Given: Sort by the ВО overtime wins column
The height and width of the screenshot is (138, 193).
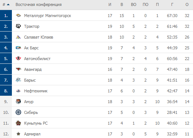Looking at the screenshot, I should pyautogui.click(x=134, y=4).
